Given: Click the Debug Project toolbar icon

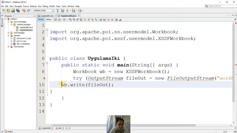Looking at the screenshot, I should [74, 11].
